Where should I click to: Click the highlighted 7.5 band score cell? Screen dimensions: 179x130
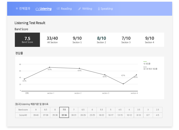(64, 110)
